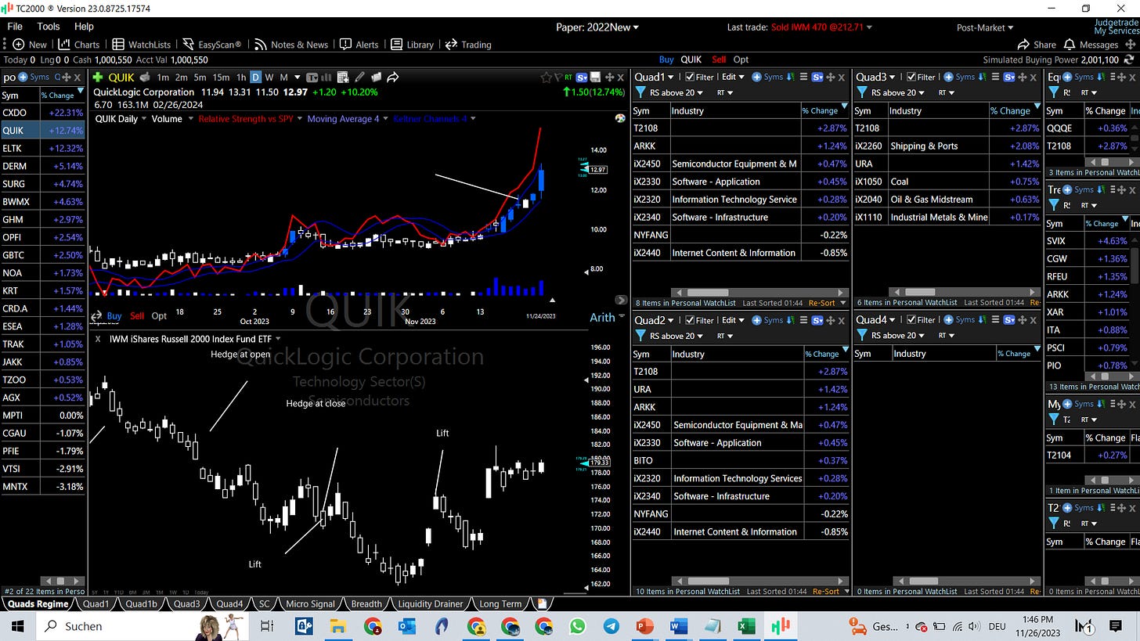Click the Share button at top right
The image size is (1140, 641).
pyautogui.click(x=1037, y=45)
